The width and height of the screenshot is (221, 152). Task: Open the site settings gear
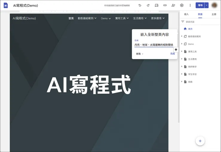[x=182, y=5]
